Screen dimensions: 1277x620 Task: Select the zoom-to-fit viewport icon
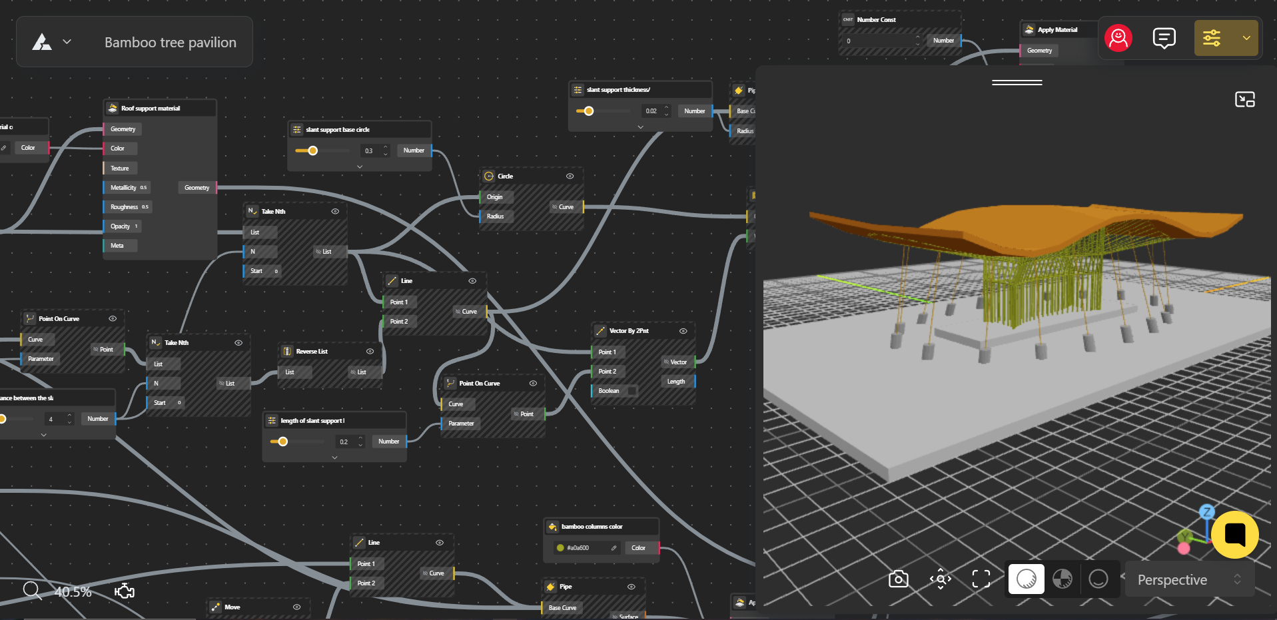[x=981, y=579]
